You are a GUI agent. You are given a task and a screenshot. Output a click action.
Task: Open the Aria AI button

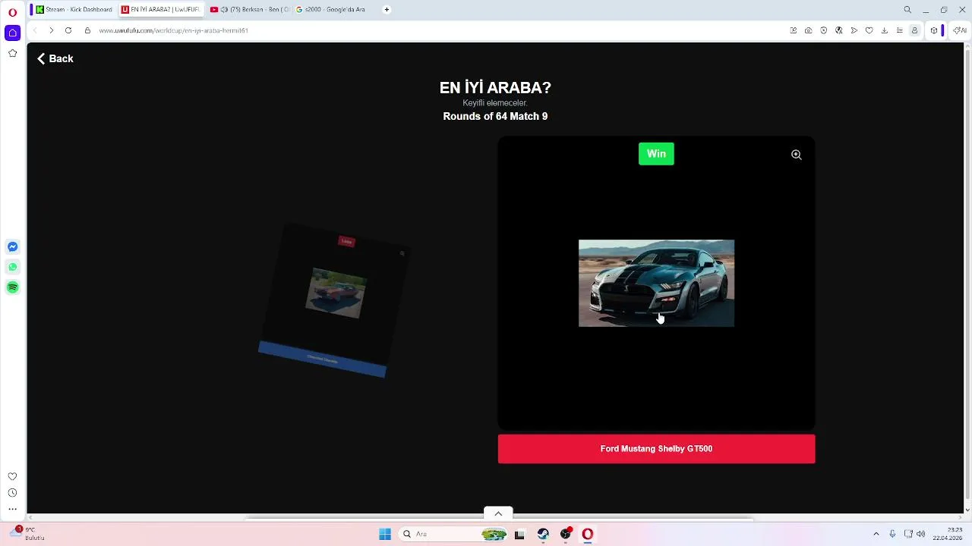[x=960, y=30]
